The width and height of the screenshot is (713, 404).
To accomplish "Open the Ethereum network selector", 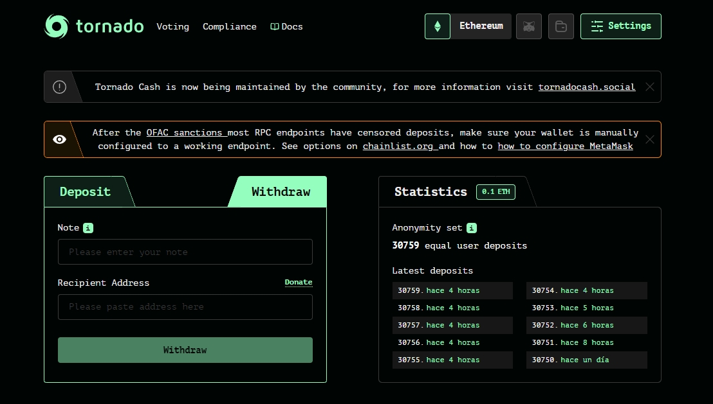I will pyautogui.click(x=481, y=26).
